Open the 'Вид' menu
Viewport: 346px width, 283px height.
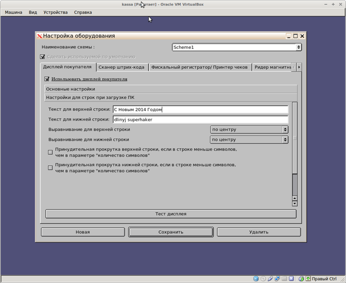click(x=33, y=13)
